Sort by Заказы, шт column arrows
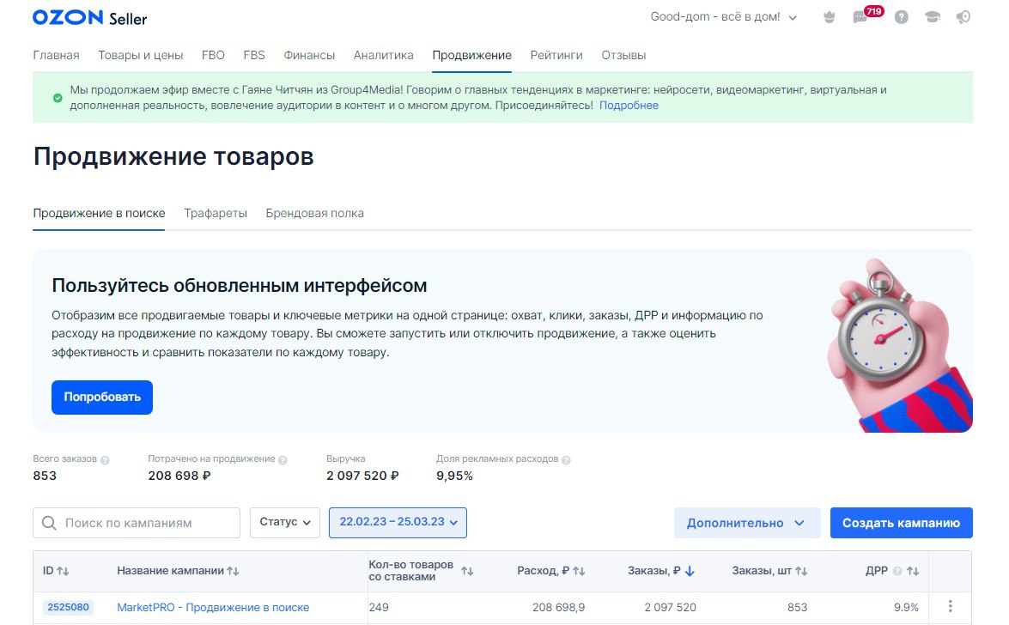Screen dimensions: 1009x625 801,571
